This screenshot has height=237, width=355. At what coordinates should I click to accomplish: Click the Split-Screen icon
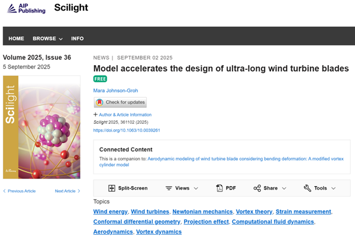click(x=112, y=188)
